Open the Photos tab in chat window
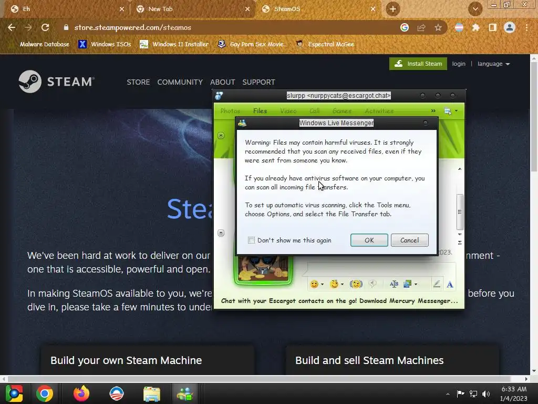This screenshot has height=404, width=538. [x=230, y=110]
